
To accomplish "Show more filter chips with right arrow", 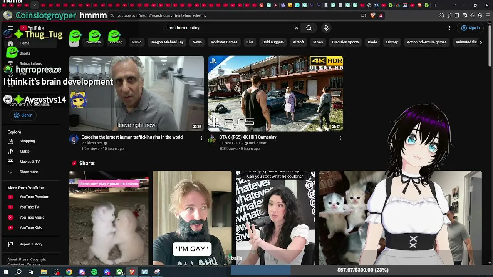I will (x=480, y=42).
